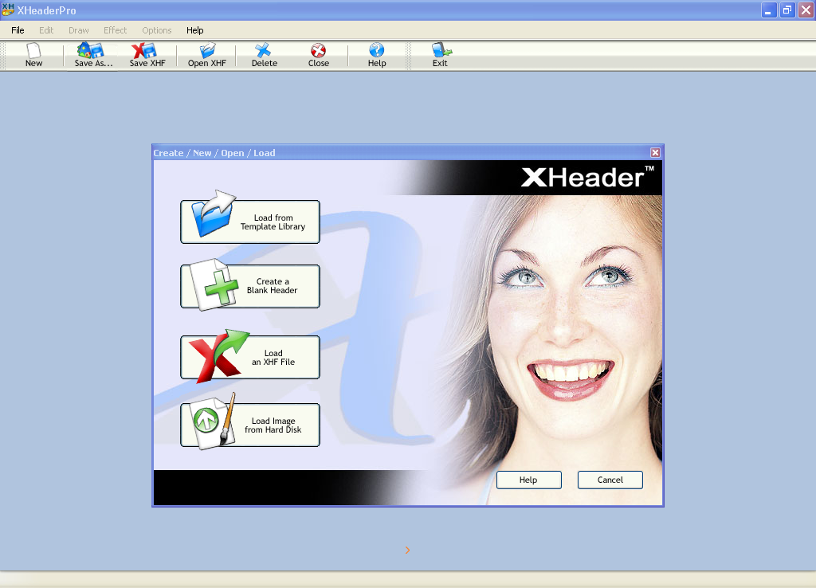Open the Draw menu
The width and height of the screenshot is (816, 588).
(x=79, y=30)
